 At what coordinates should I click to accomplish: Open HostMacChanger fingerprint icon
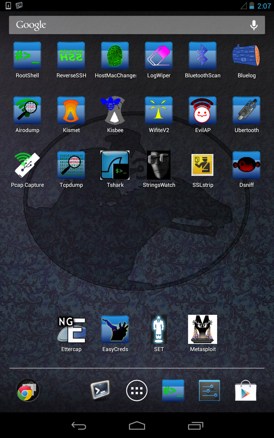(115, 56)
